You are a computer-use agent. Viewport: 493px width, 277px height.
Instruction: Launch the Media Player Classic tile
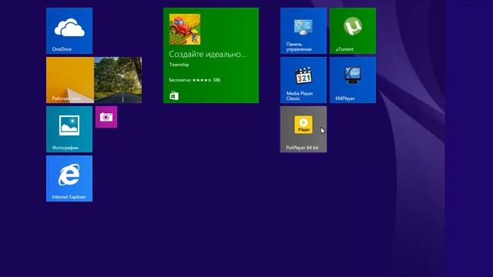click(x=304, y=80)
